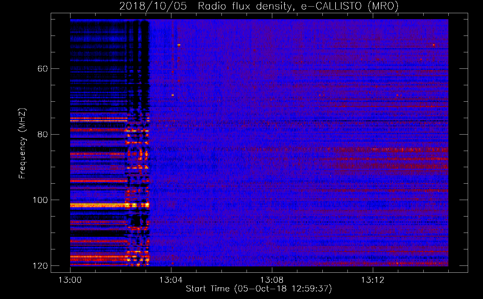Click the '13:12' time tick label
The width and height of the screenshot is (483, 299).
(373, 280)
